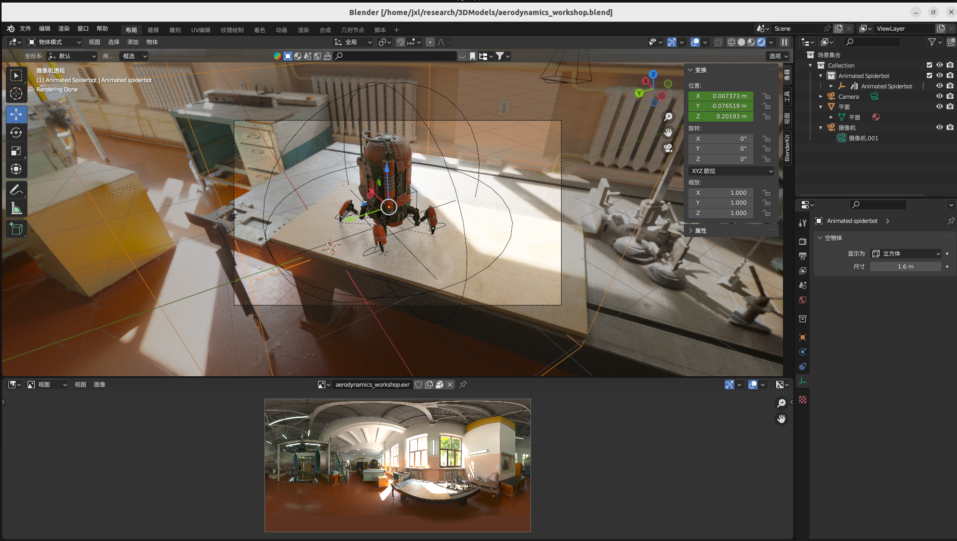Click the viewport zoom magnifier icon
Viewport: 957px width, 541px height.
(x=668, y=117)
